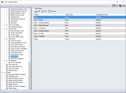
Task: Click icon next to SIM Types
Action: (x=9, y=21)
